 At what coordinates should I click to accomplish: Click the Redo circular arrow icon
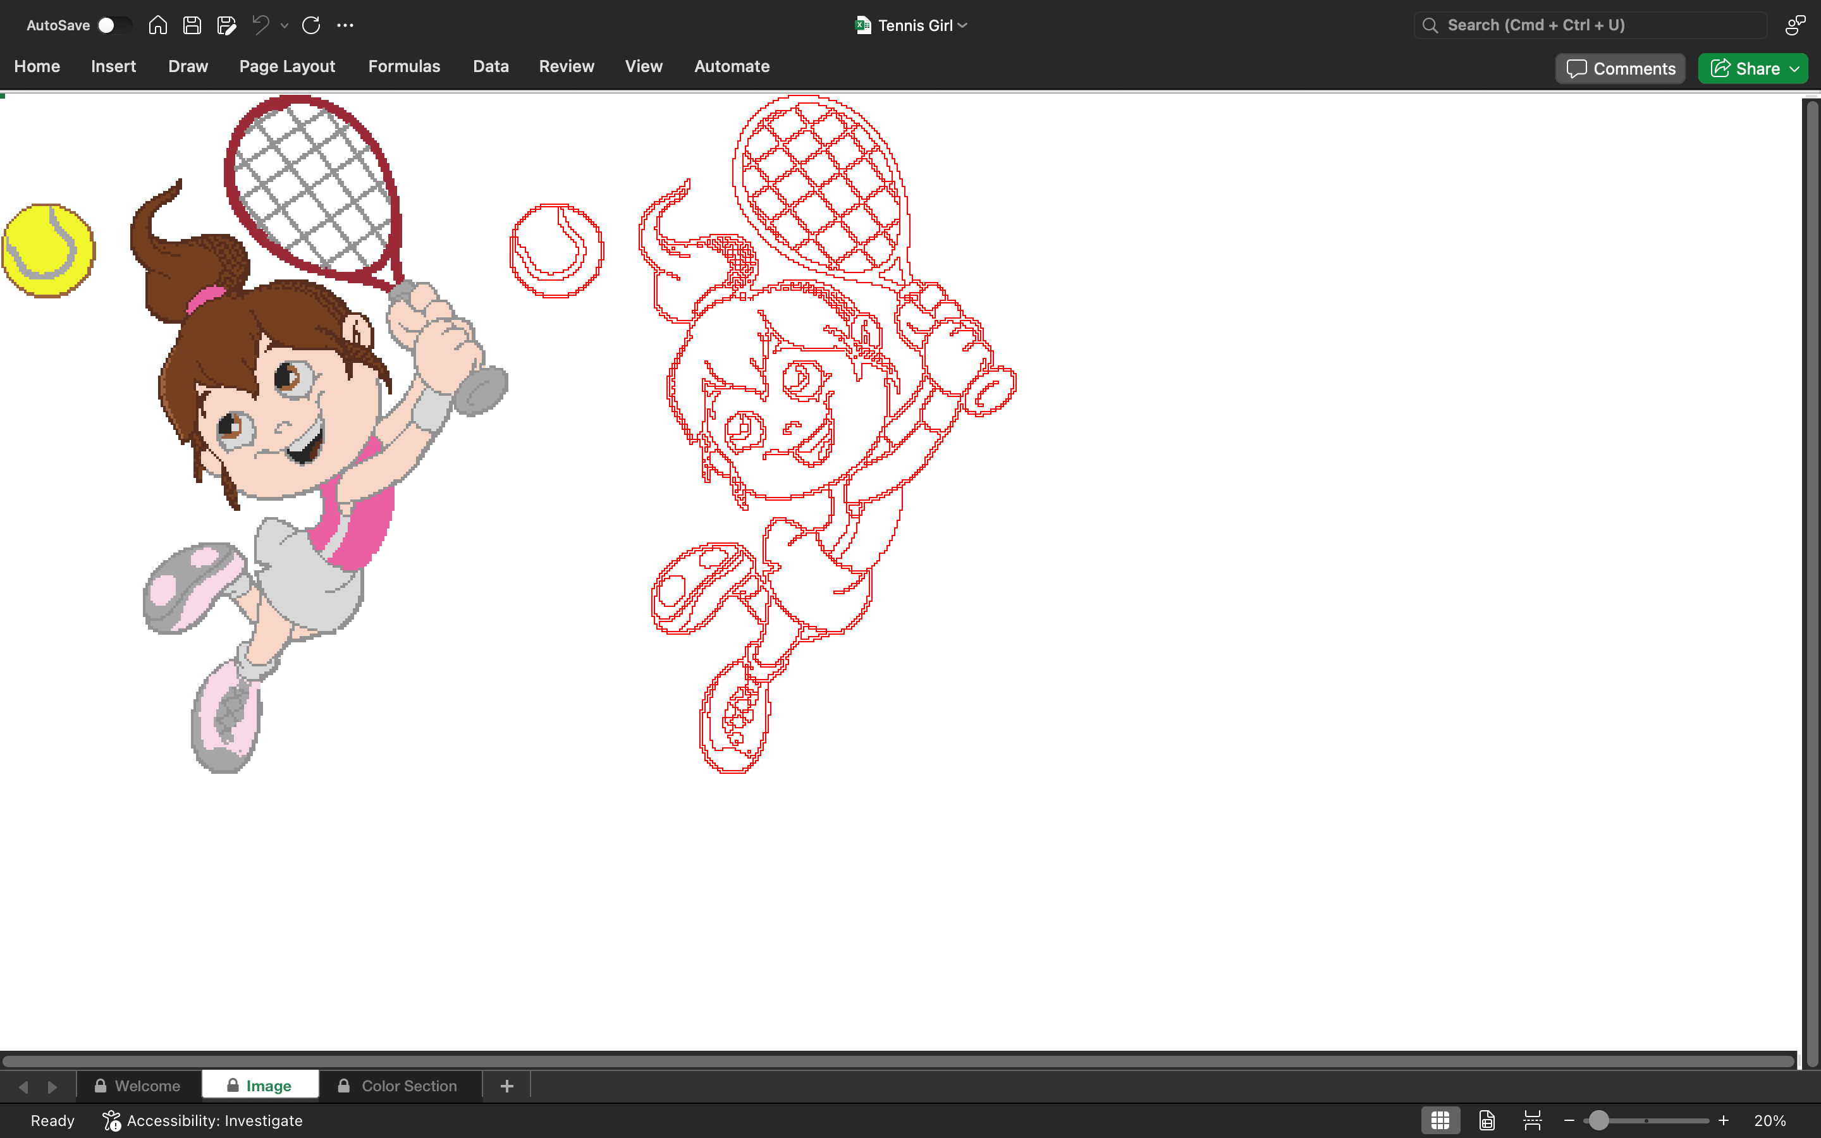point(311,25)
